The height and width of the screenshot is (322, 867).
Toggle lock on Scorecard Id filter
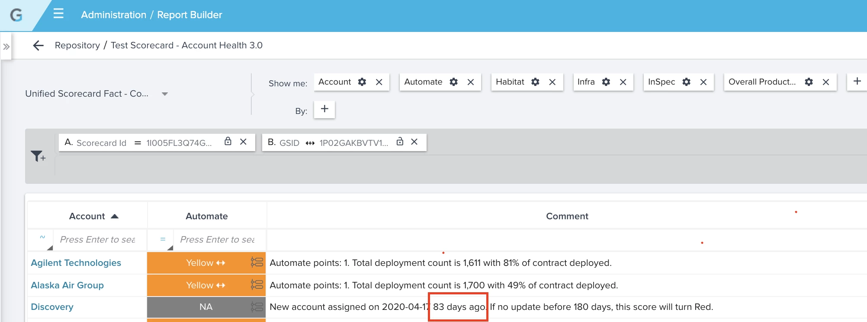228,141
